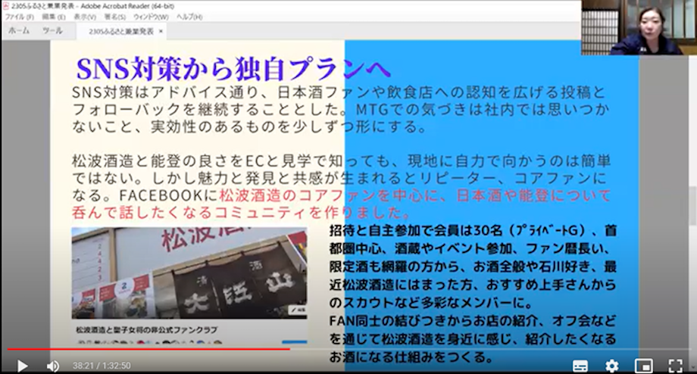Switch to miniplayer mode
This screenshot has width=697, height=374.
click(x=643, y=366)
